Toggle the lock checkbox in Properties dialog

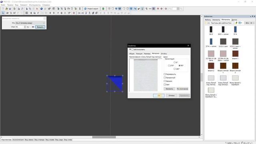pyautogui.click(x=132, y=50)
